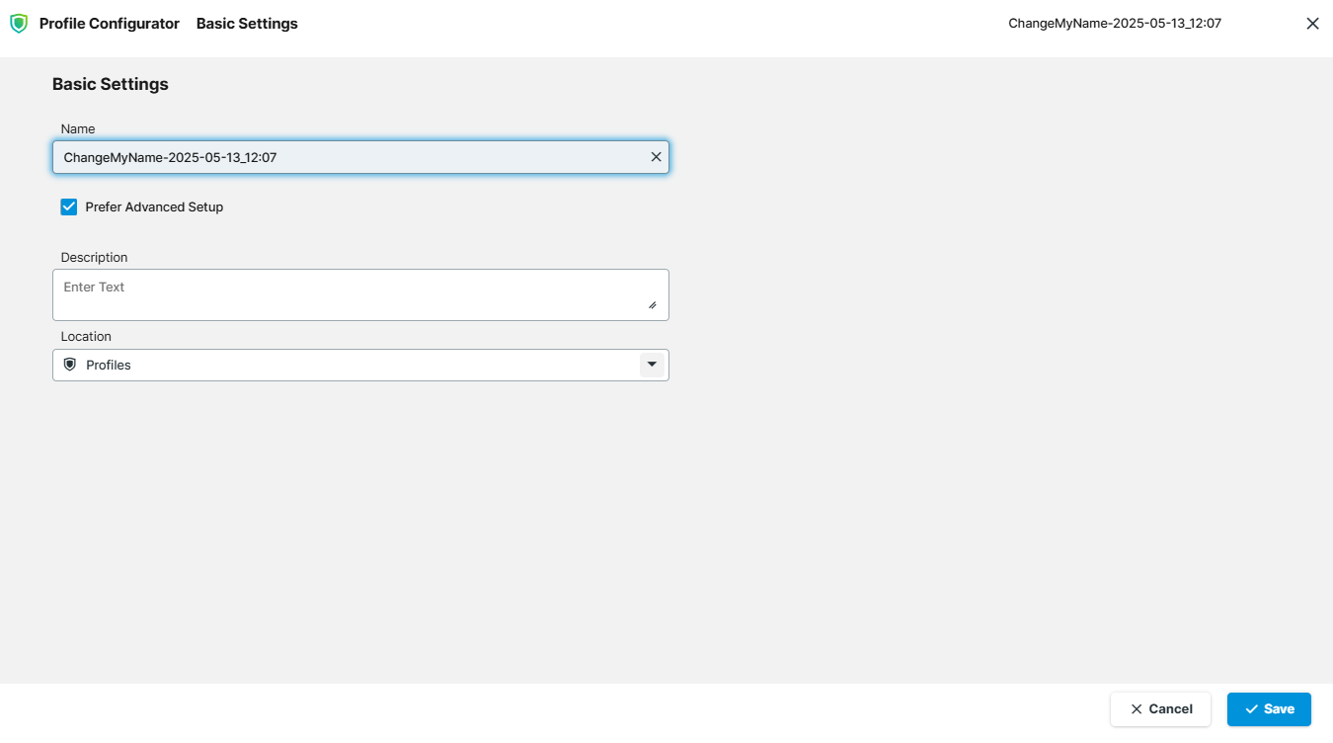The height and width of the screenshot is (743, 1333).
Task: Focus the Name input field
Action: [x=346, y=157]
